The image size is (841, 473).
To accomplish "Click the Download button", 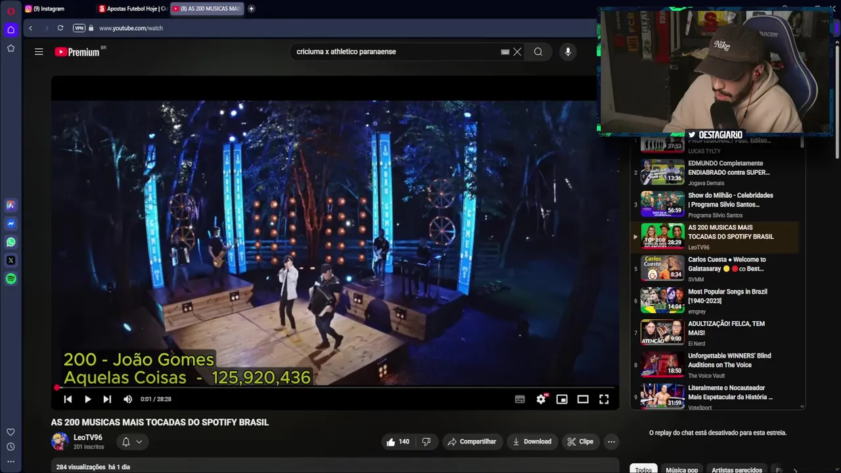I will point(532,442).
